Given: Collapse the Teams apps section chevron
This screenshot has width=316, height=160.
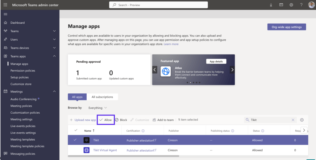Looking at the screenshot, I should click(54, 56).
